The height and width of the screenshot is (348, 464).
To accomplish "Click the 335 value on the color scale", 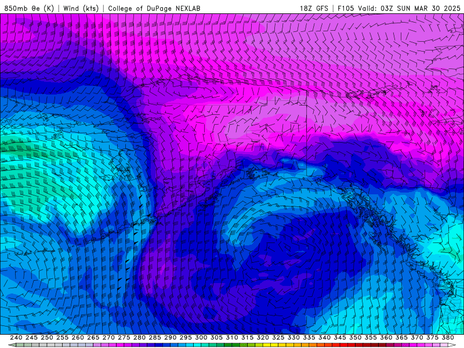I will tap(309, 338).
